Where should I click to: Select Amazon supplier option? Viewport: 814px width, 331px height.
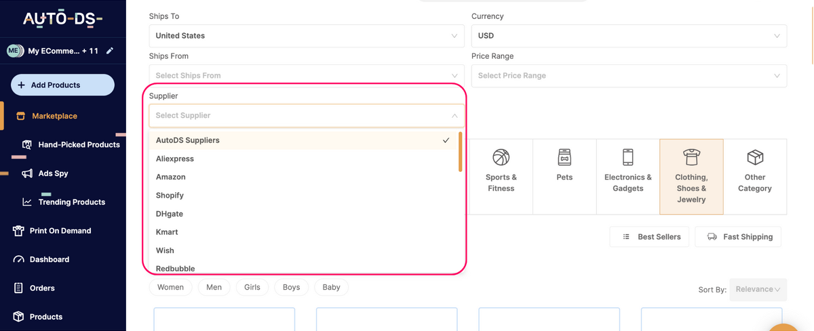pyautogui.click(x=304, y=177)
